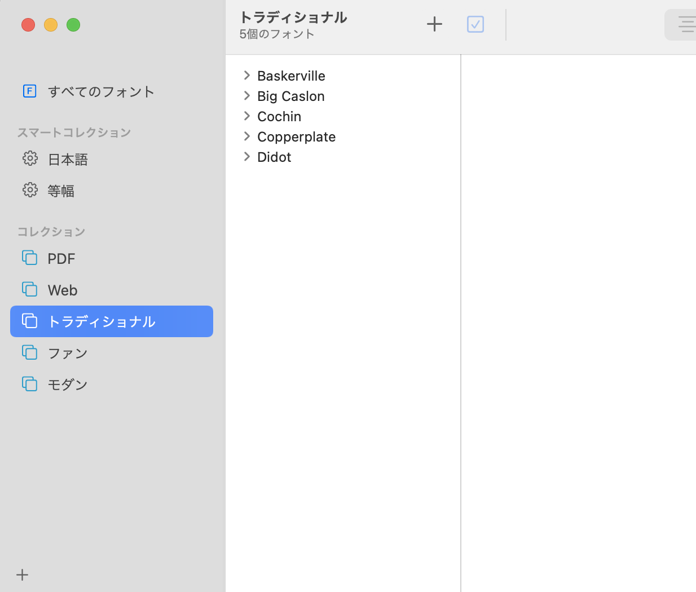Expand the Copperplate font family
This screenshot has width=696, height=592.
pos(246,136)
